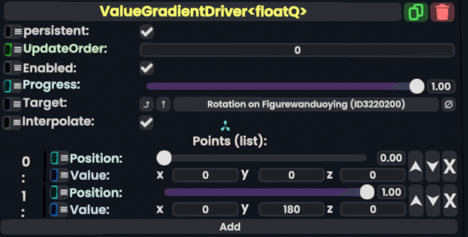Delete component using the red trash icon
The width and height of the screenshot is (468, 237).
(x=442, y=12)
